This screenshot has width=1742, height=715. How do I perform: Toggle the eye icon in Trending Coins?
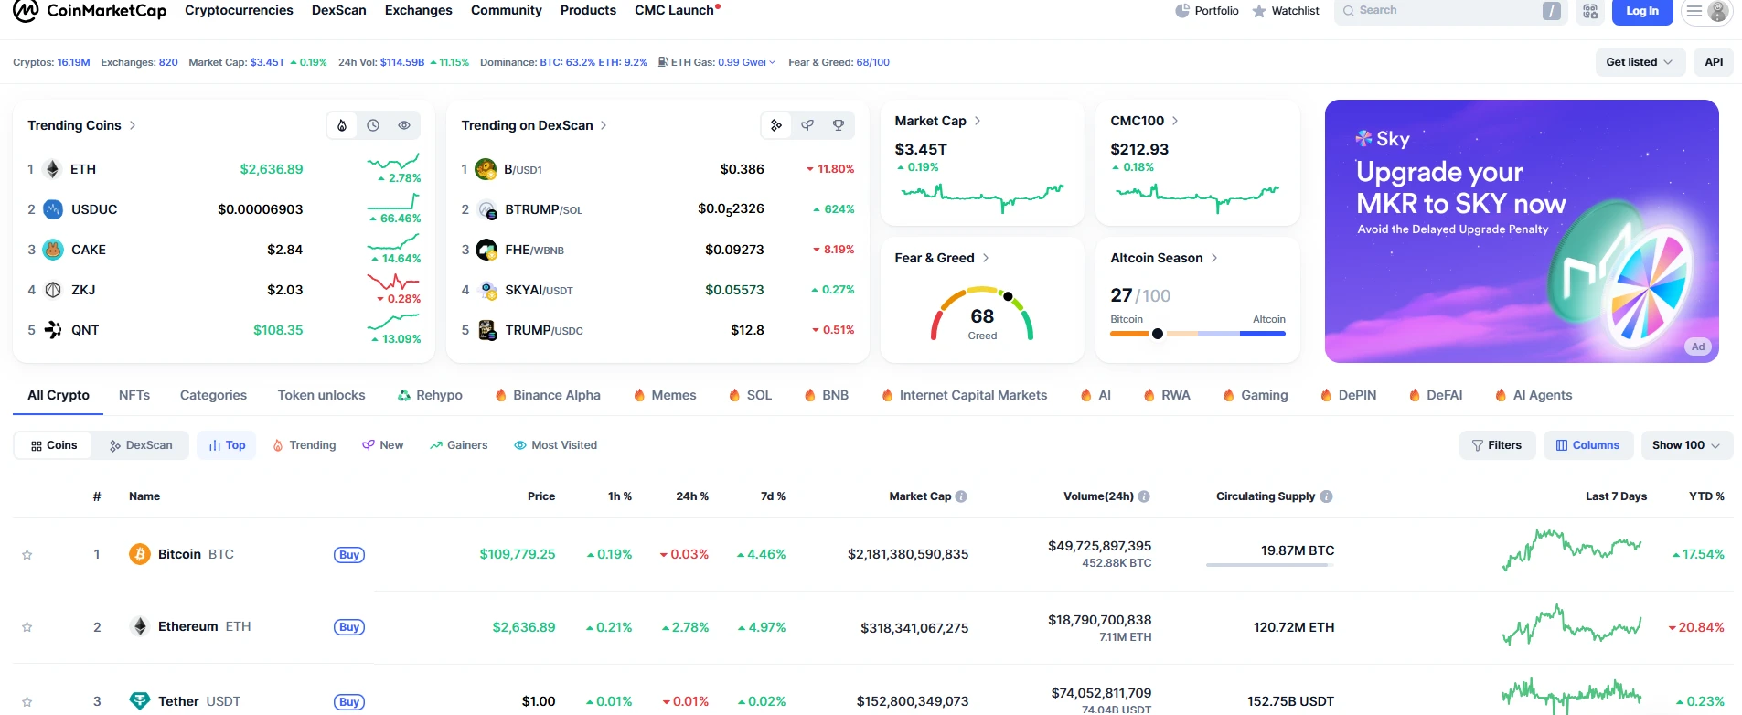(x=404, y=125)
